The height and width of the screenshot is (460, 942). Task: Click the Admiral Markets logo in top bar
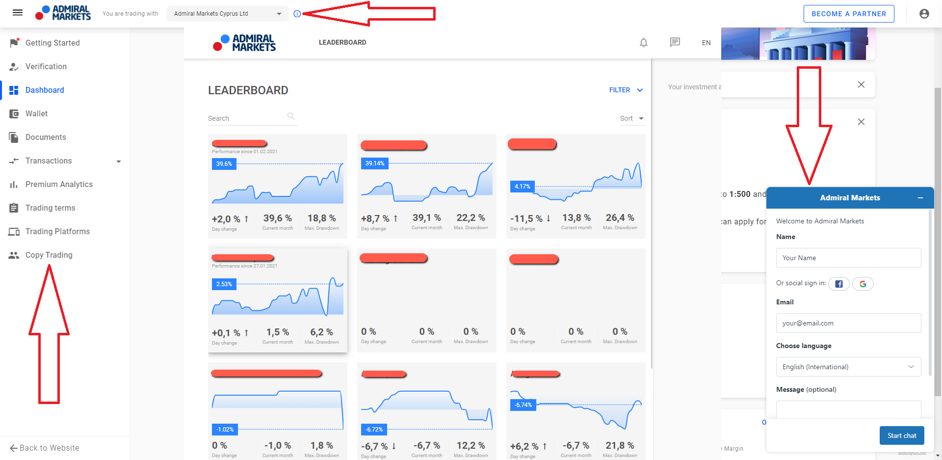coord(63,13)
